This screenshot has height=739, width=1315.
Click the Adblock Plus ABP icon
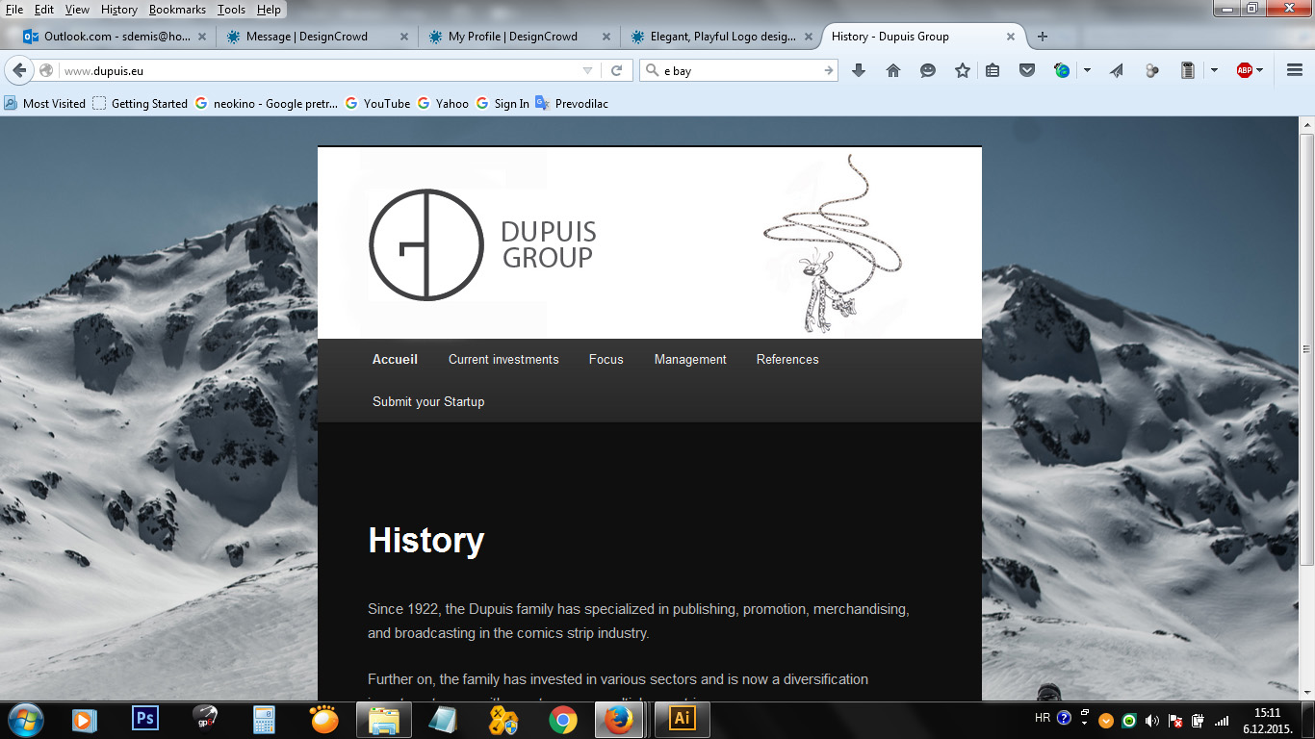[x=1244, y=70]
